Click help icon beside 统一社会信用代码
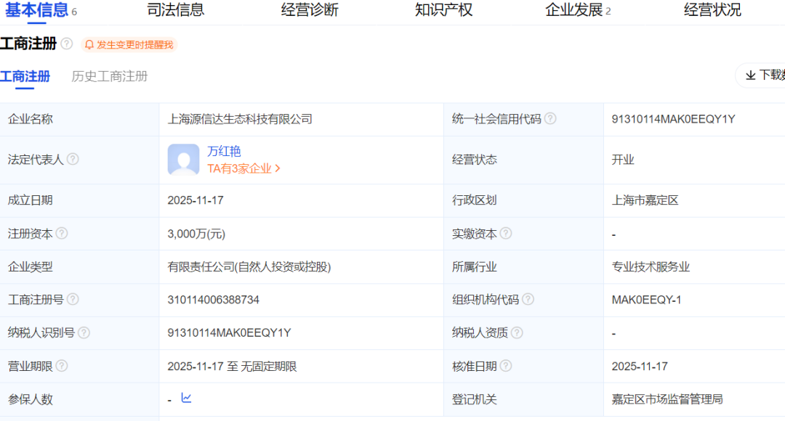Screen dimensions: 785x421 [550, 119]
